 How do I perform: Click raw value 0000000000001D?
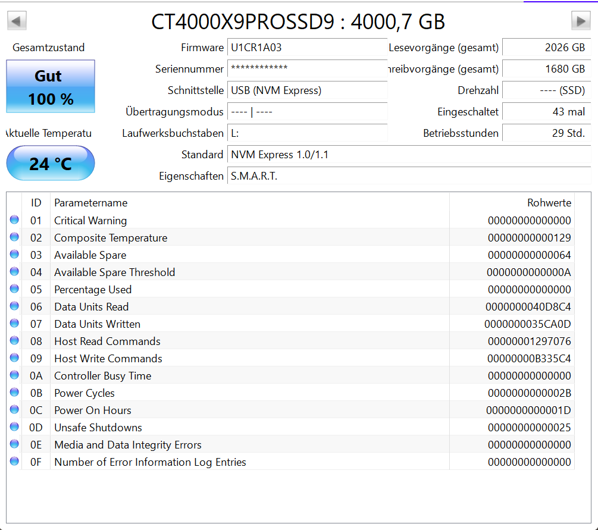coord(528,410)
